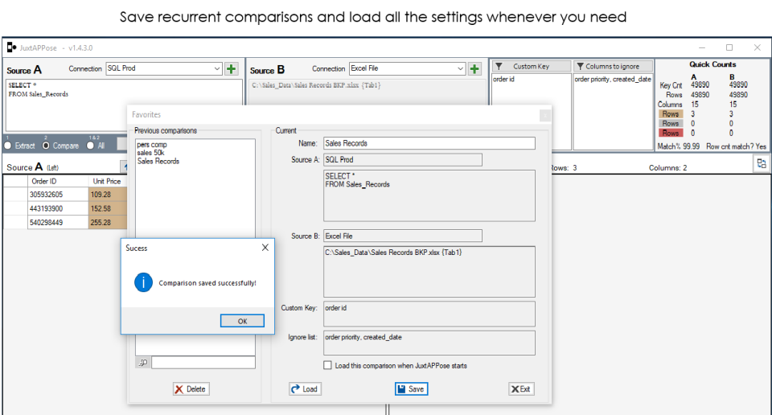Image resolution: width=772 pixels, height=415 pixels.
Task: Click the red Rows legend swatch
Action: (671, 133)
